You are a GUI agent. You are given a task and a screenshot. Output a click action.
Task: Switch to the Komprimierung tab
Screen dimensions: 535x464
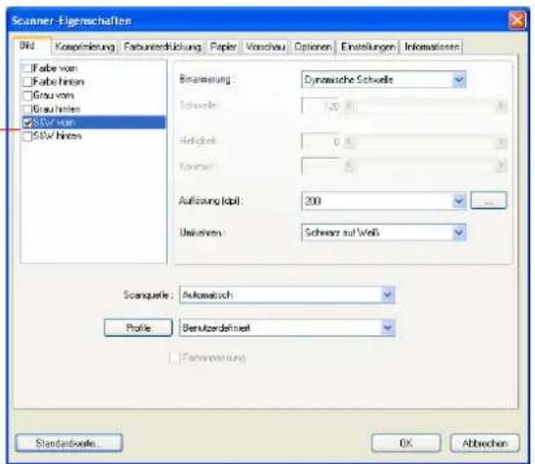(x=85, y=47)
